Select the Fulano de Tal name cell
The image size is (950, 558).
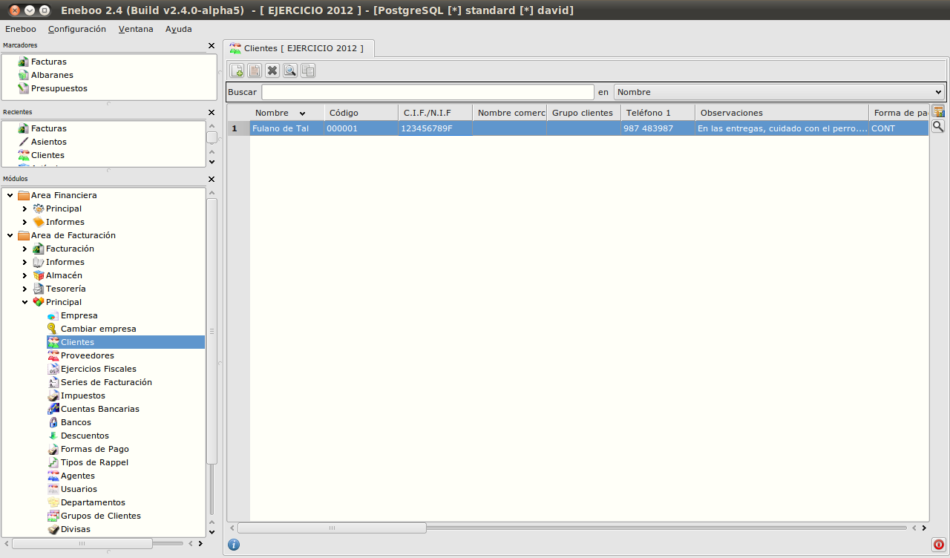click(x=287, y=128)
